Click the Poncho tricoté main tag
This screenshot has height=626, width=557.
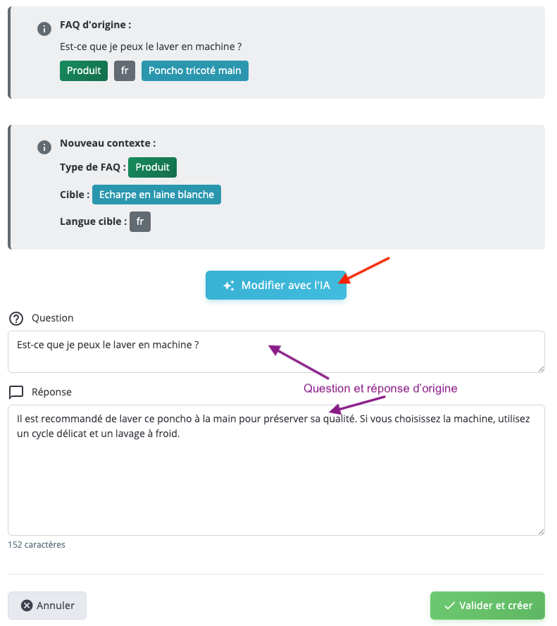tap(194, 70)
